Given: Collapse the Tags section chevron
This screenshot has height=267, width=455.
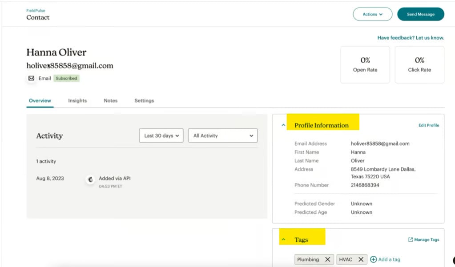Looking at the screenshot, I should click(x=283, y=239).
